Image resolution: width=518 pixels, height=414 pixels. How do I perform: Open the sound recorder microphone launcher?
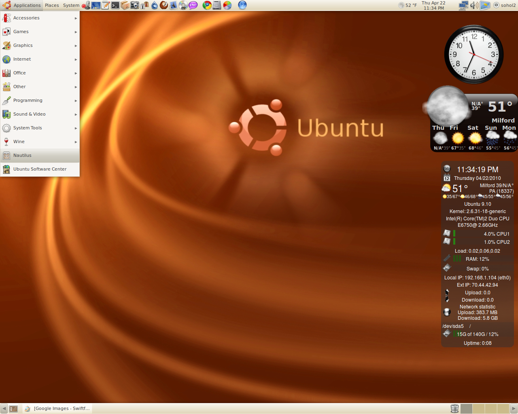coord(86,5)
